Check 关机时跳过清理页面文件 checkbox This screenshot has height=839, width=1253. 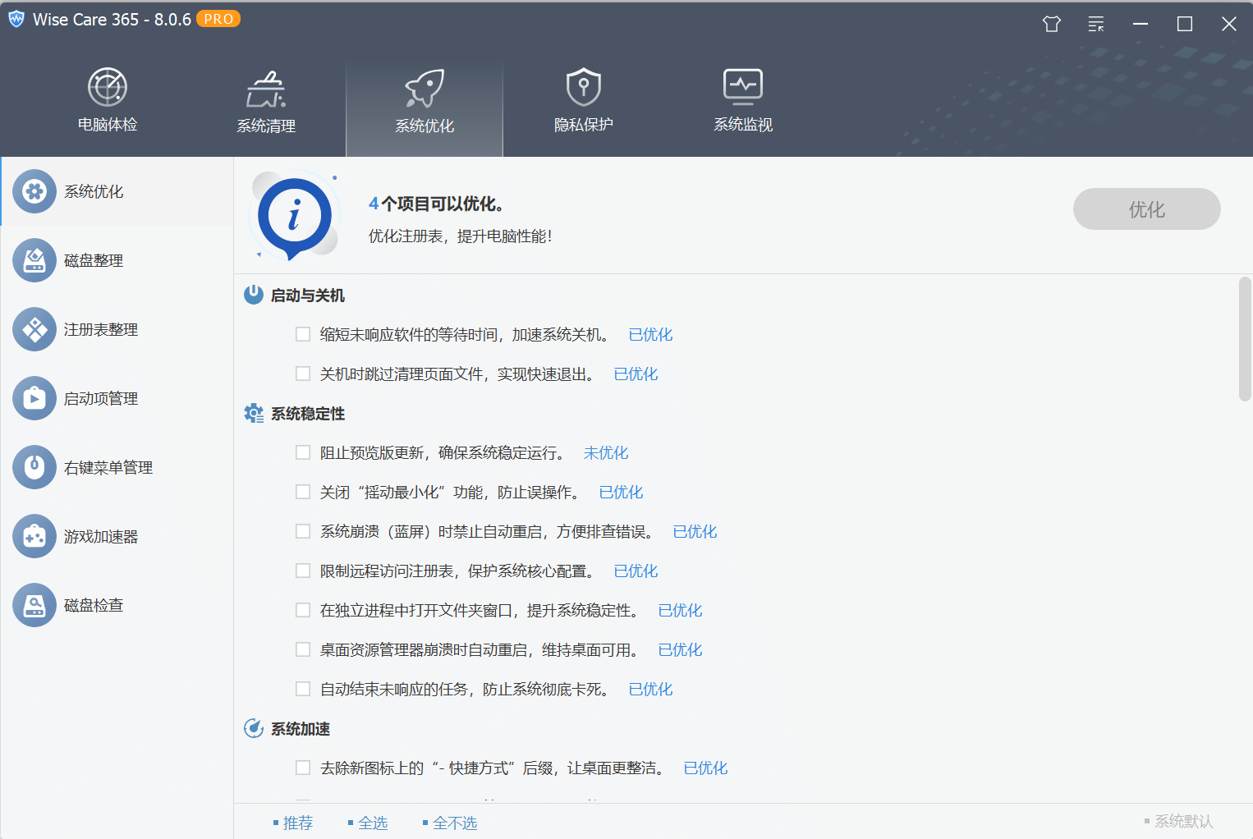tap(303, 374)
